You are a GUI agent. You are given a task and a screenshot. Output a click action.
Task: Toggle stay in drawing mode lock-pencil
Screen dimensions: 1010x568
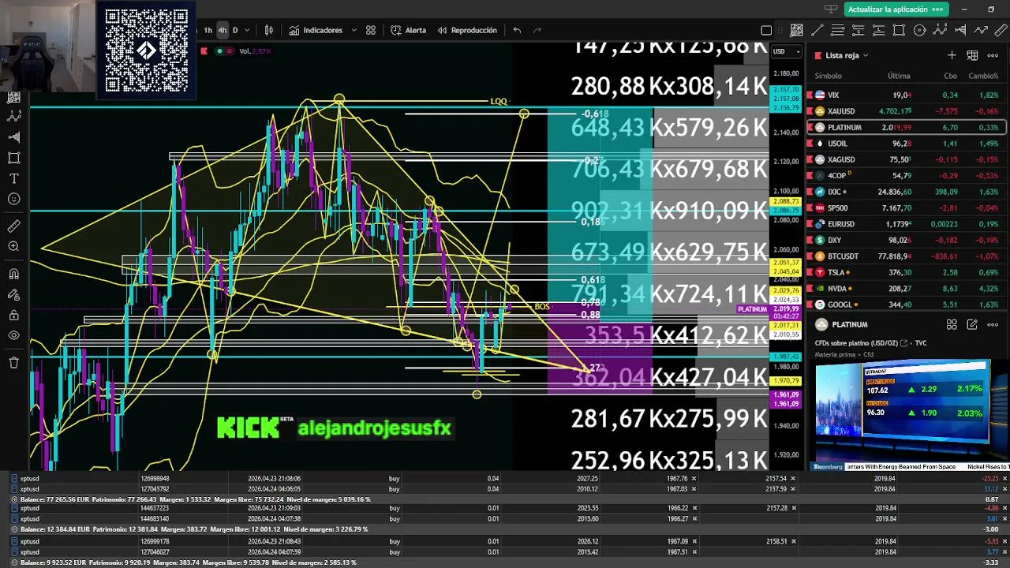click(x=13, y=295)
